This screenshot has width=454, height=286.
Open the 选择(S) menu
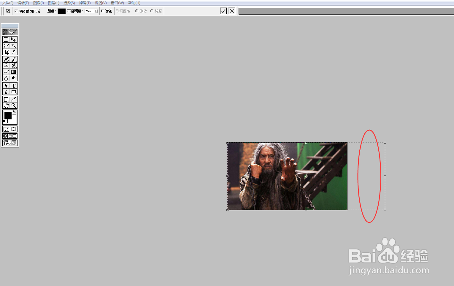coord(69,3)
